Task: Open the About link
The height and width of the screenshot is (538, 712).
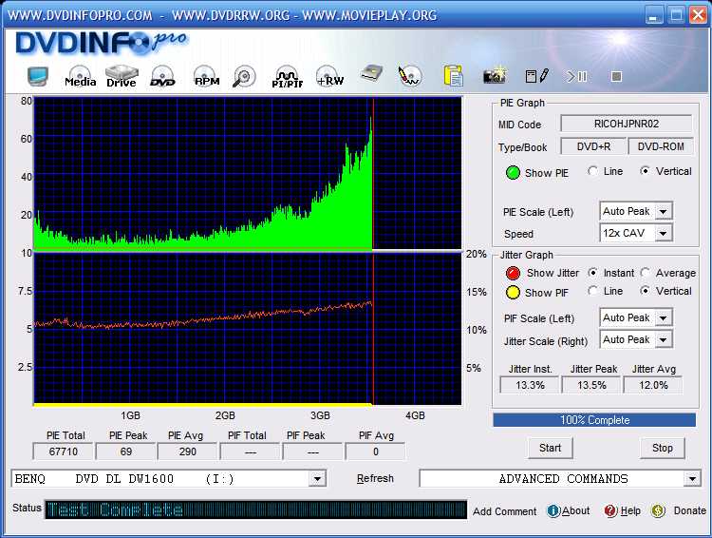Action: click(x=569, y=510)
